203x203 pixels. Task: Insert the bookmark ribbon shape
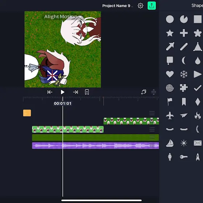184,102
